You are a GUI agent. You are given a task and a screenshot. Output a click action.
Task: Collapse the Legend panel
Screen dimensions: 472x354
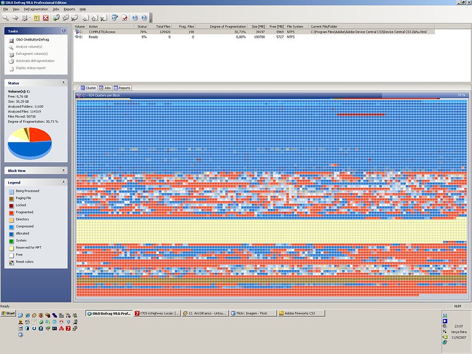[x=63, y=182]
